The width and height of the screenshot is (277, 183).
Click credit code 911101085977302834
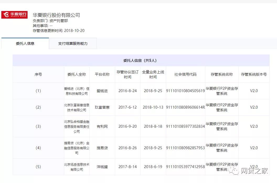coord(185,126)
